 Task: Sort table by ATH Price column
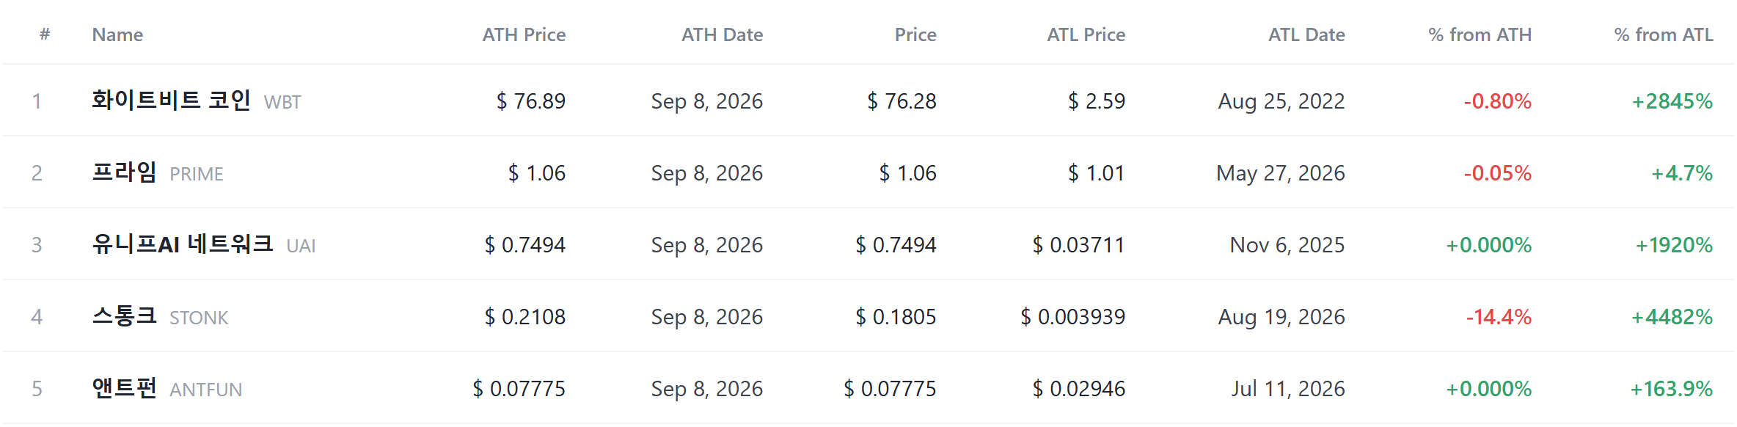pos(524,34)
